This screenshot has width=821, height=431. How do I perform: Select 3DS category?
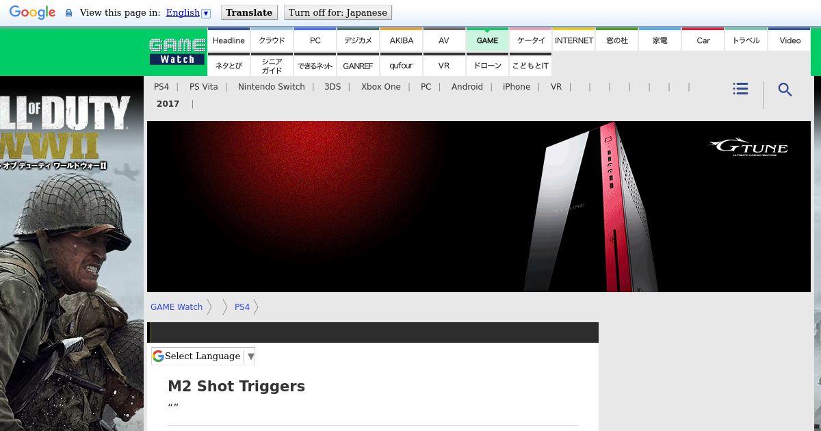333,87
